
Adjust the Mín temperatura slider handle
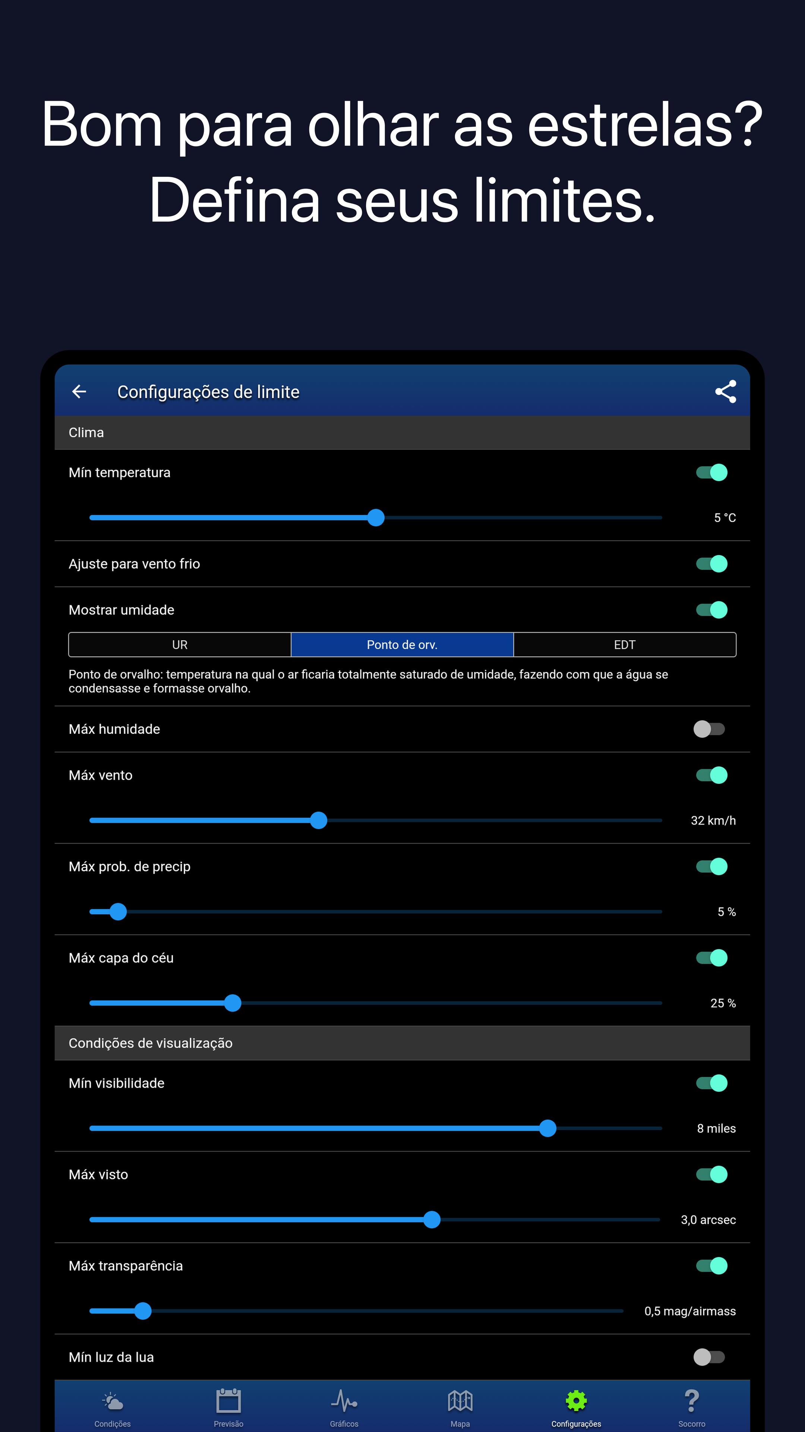(376, 518)
